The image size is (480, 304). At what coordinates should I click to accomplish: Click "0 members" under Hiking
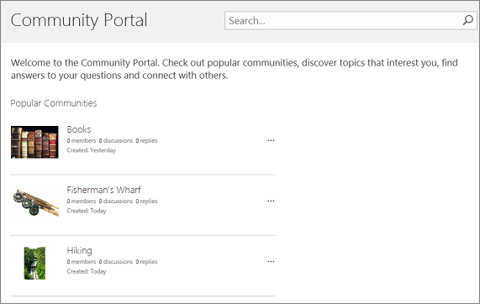pos(82,262)
